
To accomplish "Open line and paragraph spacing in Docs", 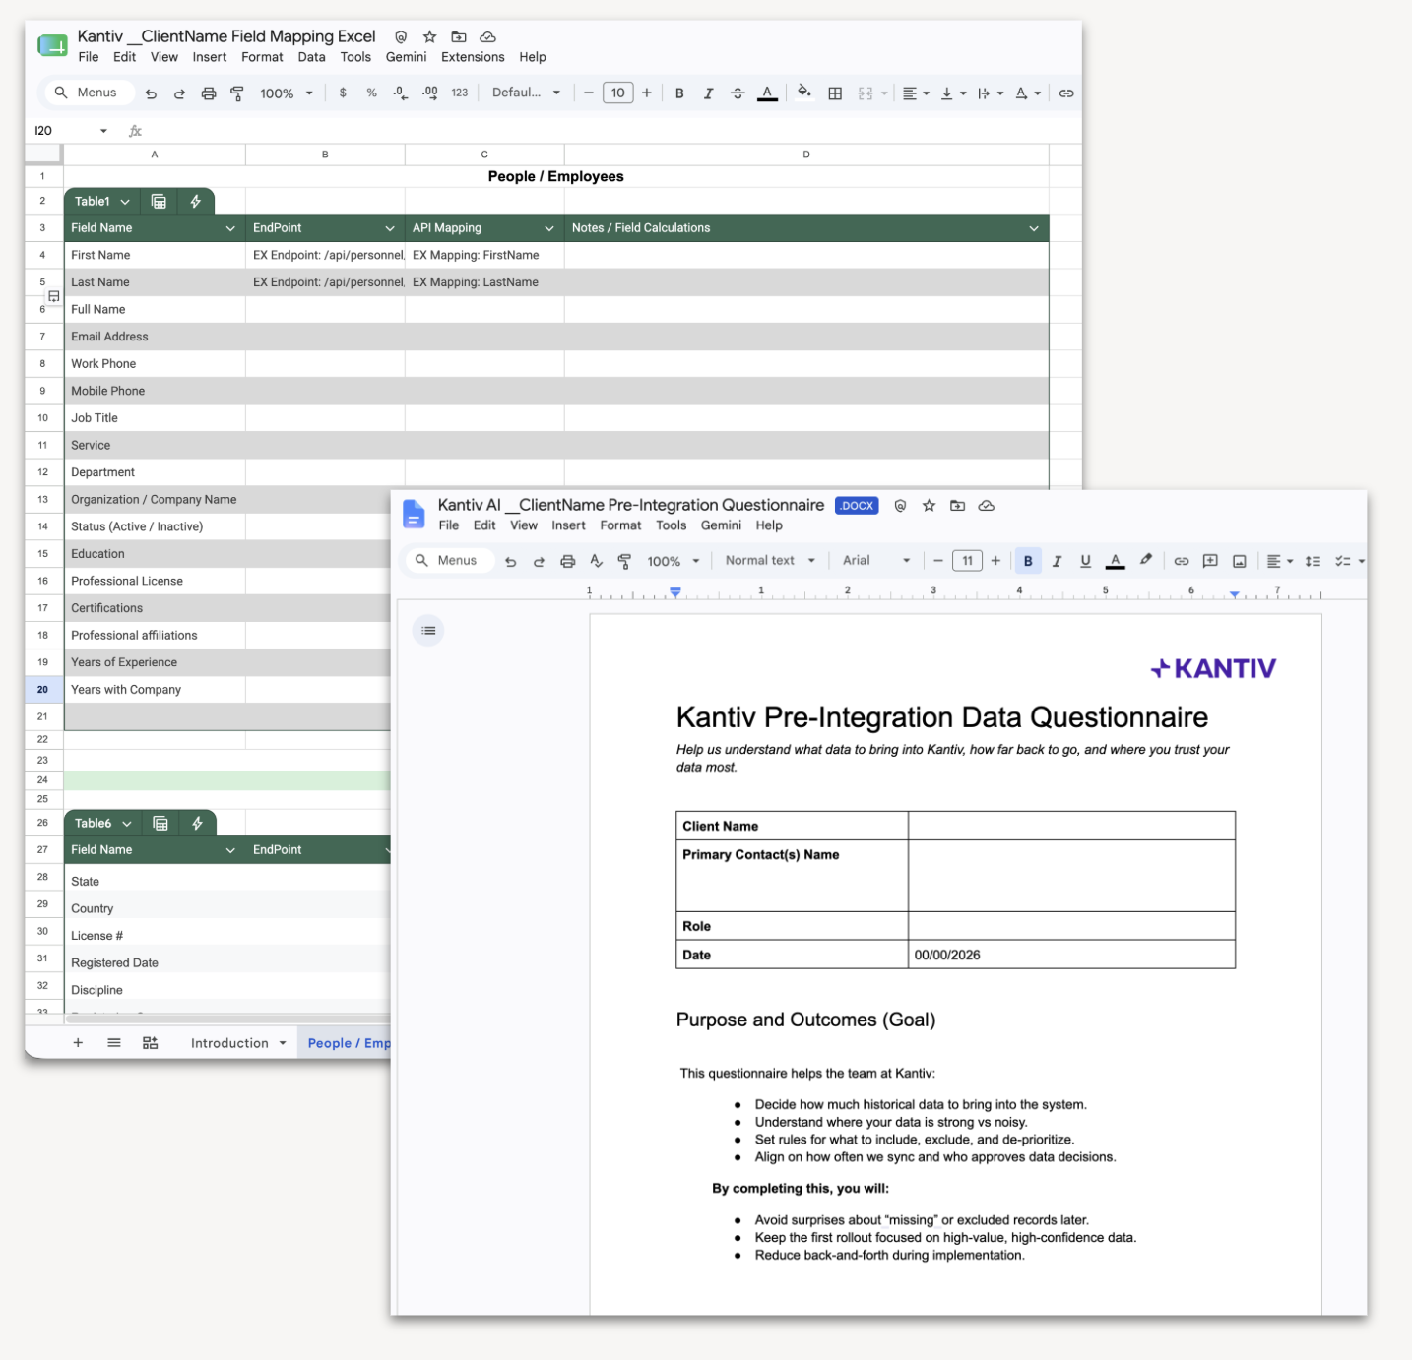I will 1313,561.
